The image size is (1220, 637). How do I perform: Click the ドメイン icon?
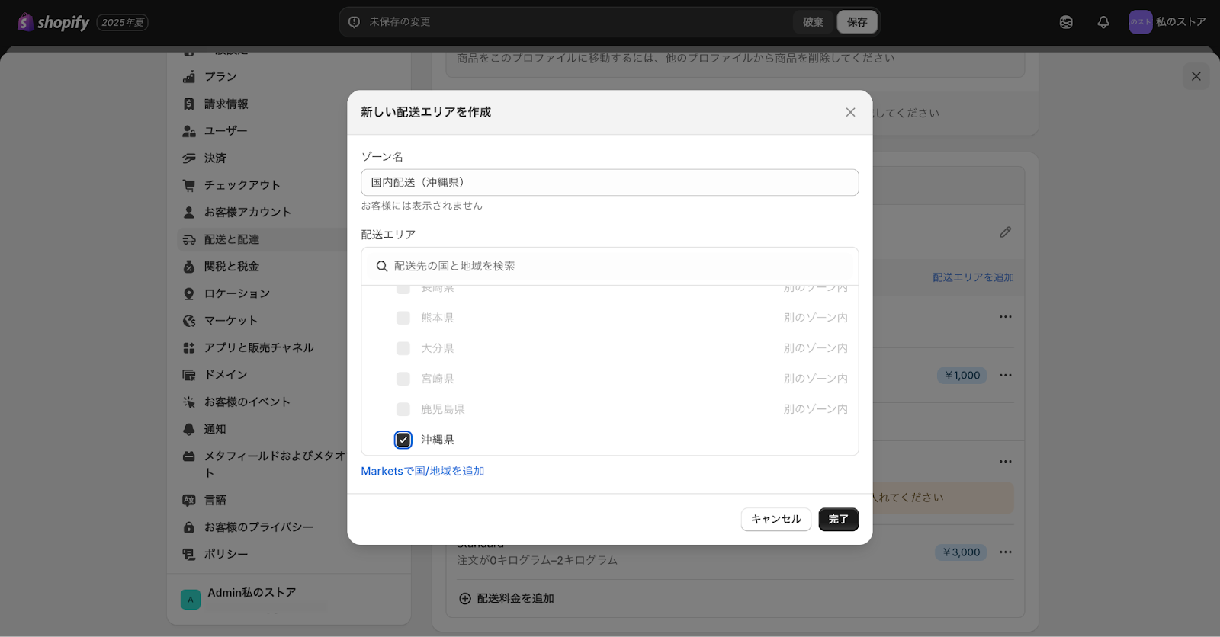[189, 375]
